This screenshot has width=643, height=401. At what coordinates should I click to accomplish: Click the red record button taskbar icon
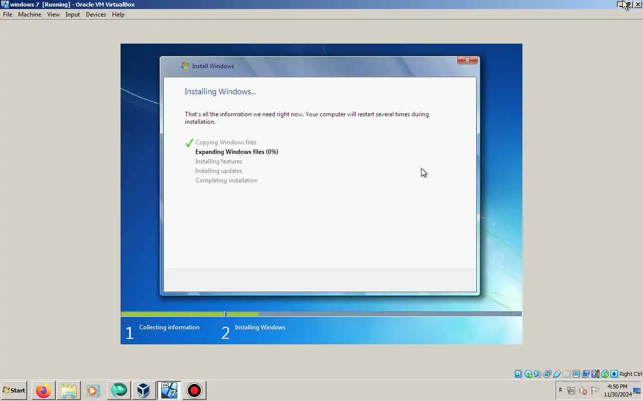(x=194, y=390)
